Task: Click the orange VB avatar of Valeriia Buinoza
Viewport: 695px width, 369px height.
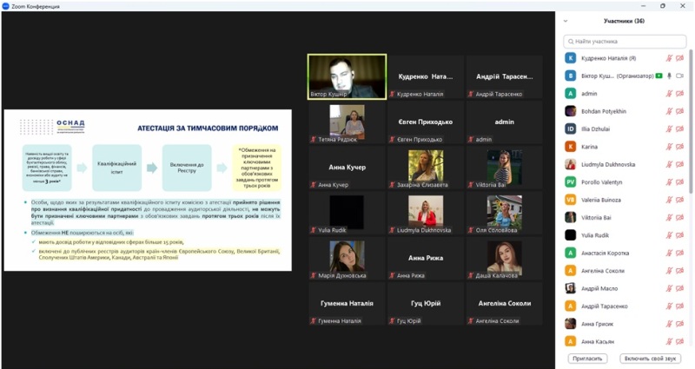Action: [571, 200]
